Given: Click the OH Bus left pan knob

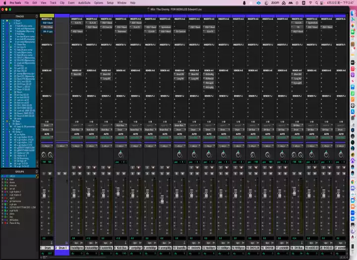Looking at the screenshot, I should (293, 155).
